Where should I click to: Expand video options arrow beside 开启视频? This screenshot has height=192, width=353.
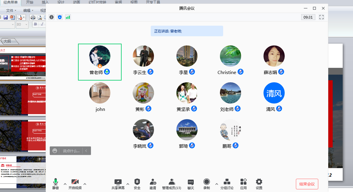tap(85, 184)
